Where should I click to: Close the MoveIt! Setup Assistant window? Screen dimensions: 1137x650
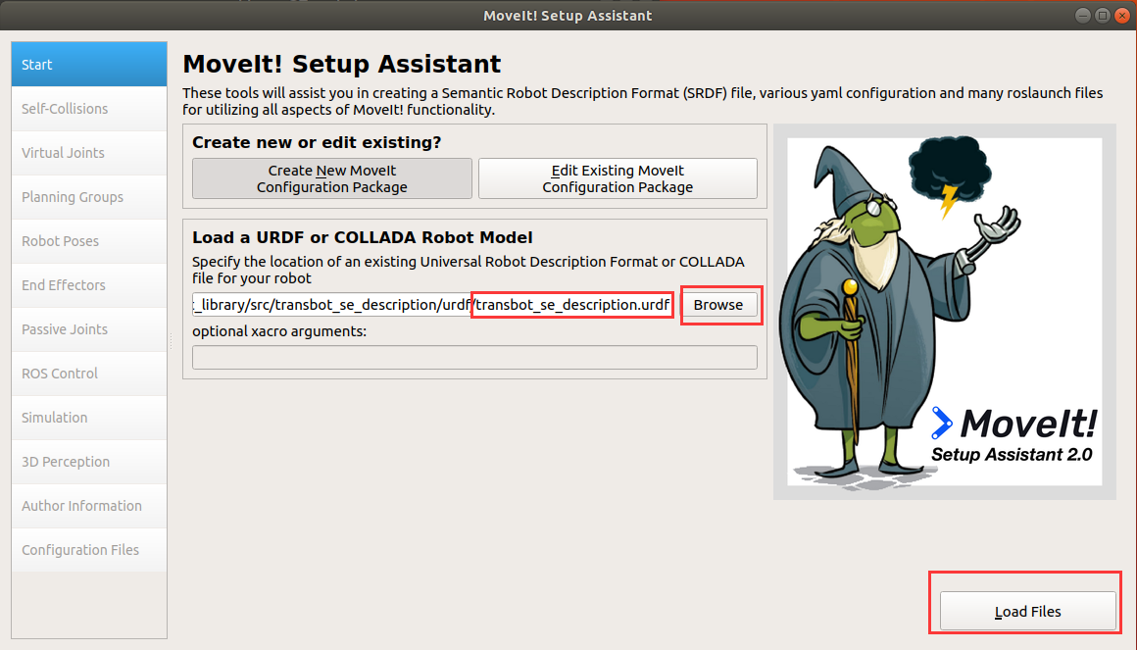click(x=1121, y=16)
